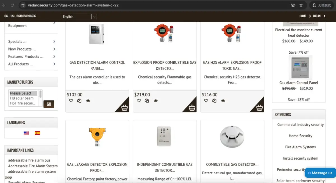Compare the $219.00 combustible gas detector
The width and height of the screenshot is (336, 183).
click(147, 101)
